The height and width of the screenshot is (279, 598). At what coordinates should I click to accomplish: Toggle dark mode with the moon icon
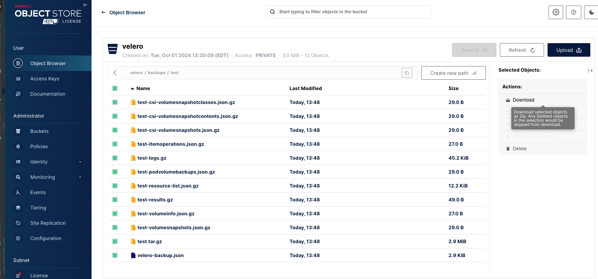(591, 12)
